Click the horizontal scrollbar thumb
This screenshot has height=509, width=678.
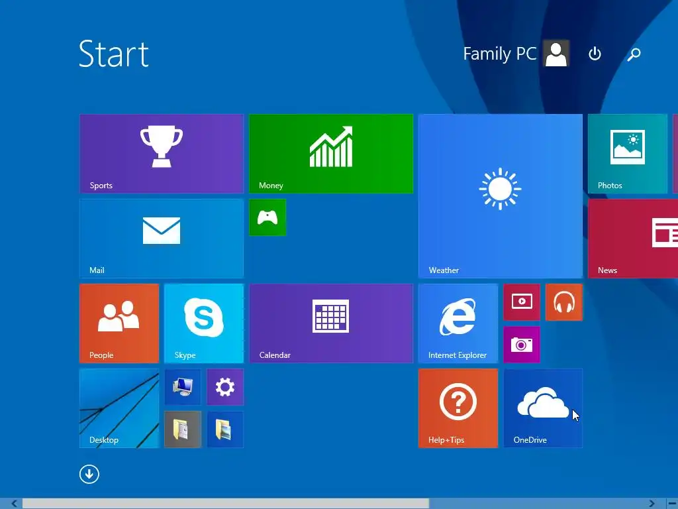[x=226, y=504]
